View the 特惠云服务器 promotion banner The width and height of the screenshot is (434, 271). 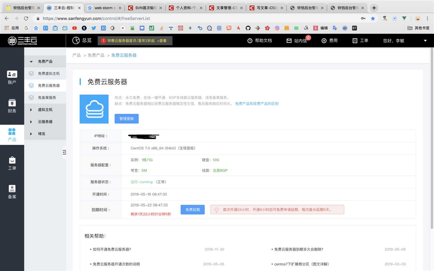click(135, 41)
